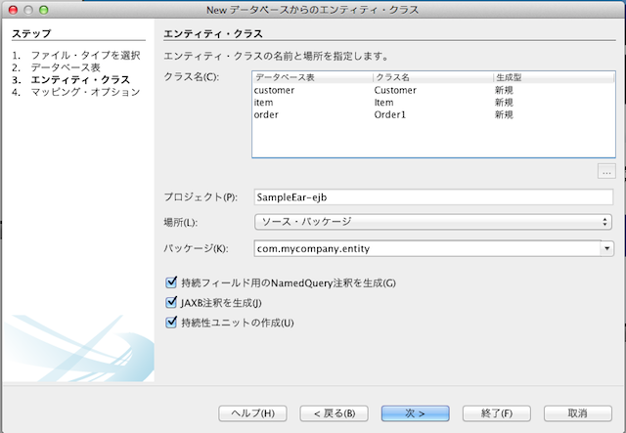This screenshot has width=626, height=433.
Task: Click the 次 > button
Action: point(416,412)
